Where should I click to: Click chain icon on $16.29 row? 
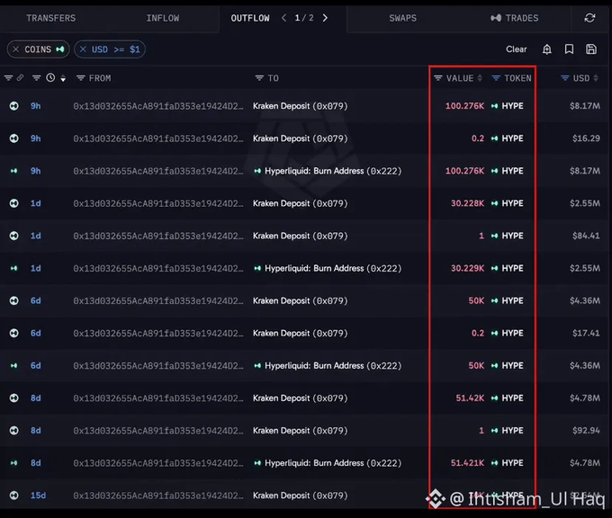point(14,138)
